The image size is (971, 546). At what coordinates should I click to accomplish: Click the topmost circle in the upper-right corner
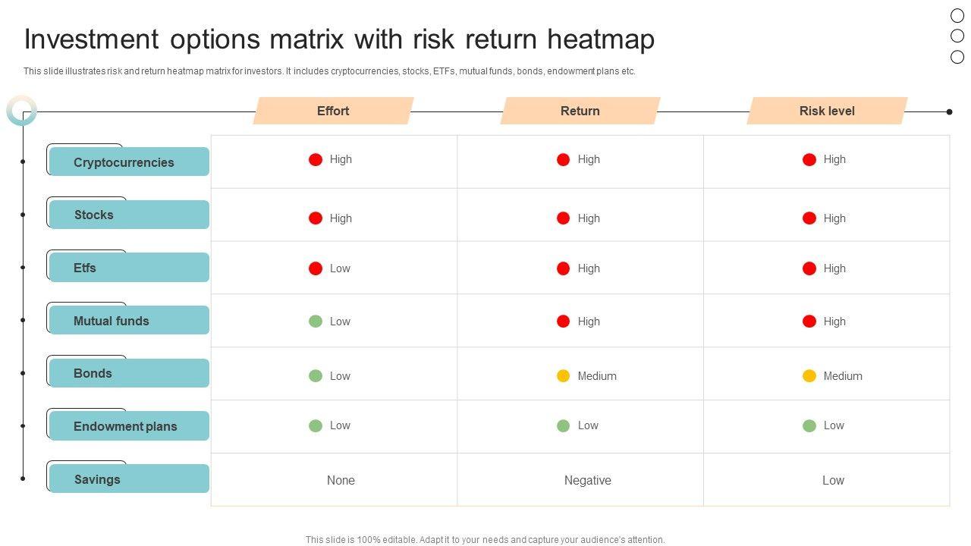pos(957,16)
